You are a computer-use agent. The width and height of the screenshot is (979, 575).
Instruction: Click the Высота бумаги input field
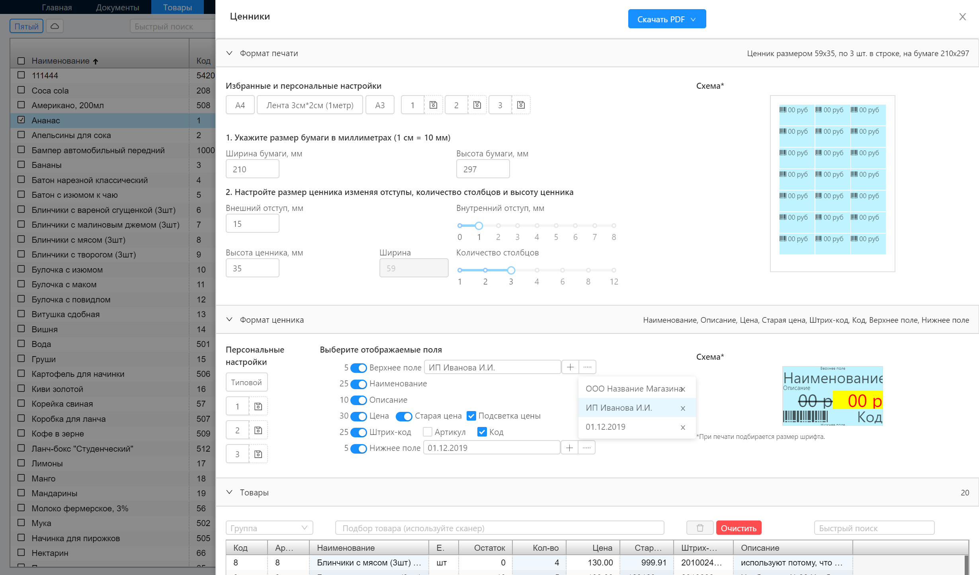coord(483,169)
